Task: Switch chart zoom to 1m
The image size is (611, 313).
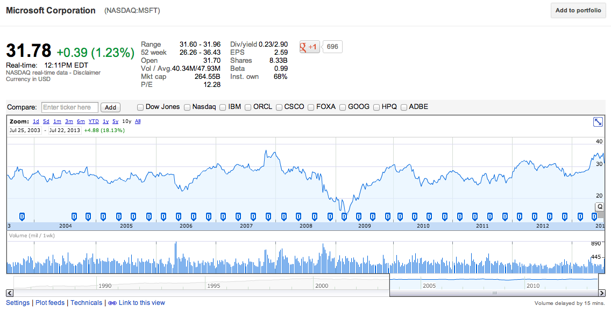Action: coord(57,121)
